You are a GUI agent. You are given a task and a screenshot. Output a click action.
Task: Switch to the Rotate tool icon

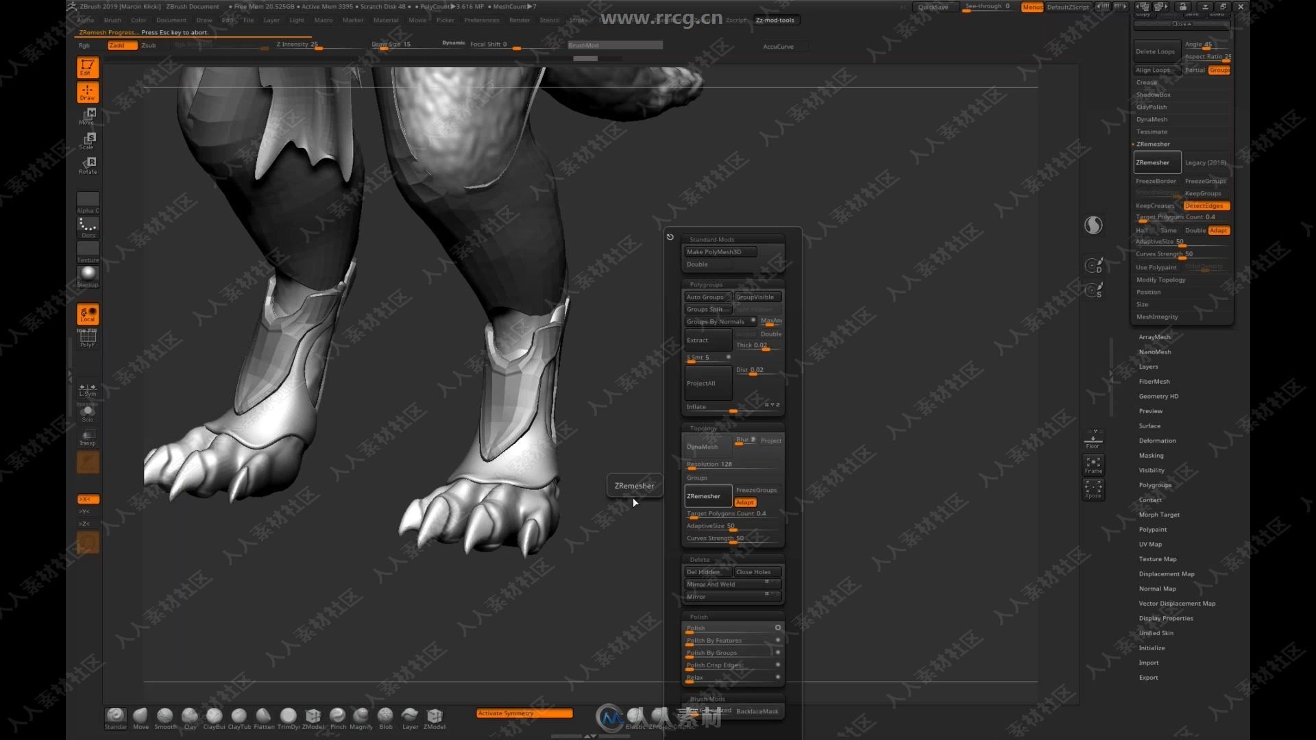point(88,166)
